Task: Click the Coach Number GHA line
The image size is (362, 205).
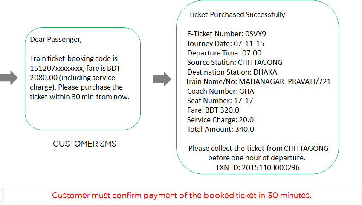Action: tap(220, 91)
